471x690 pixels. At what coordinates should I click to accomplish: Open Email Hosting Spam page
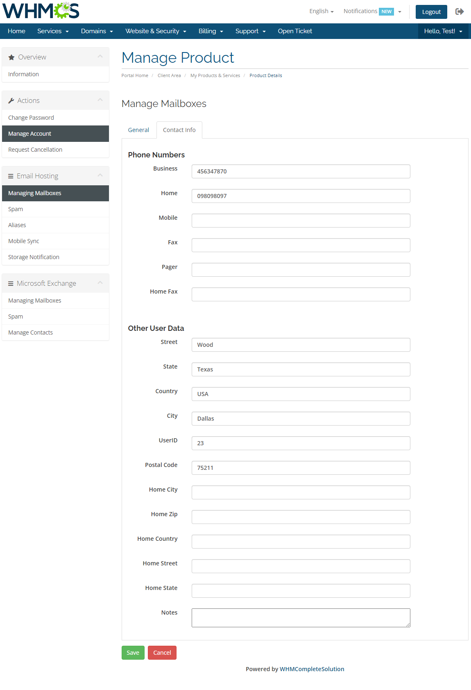55,209
